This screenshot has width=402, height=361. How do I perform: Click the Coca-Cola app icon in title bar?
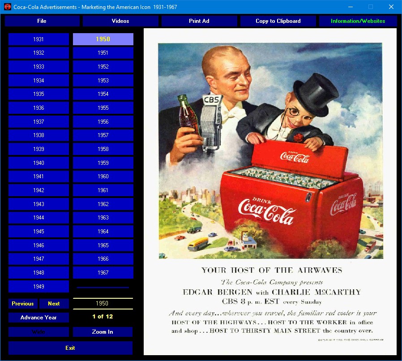[8, 7]
